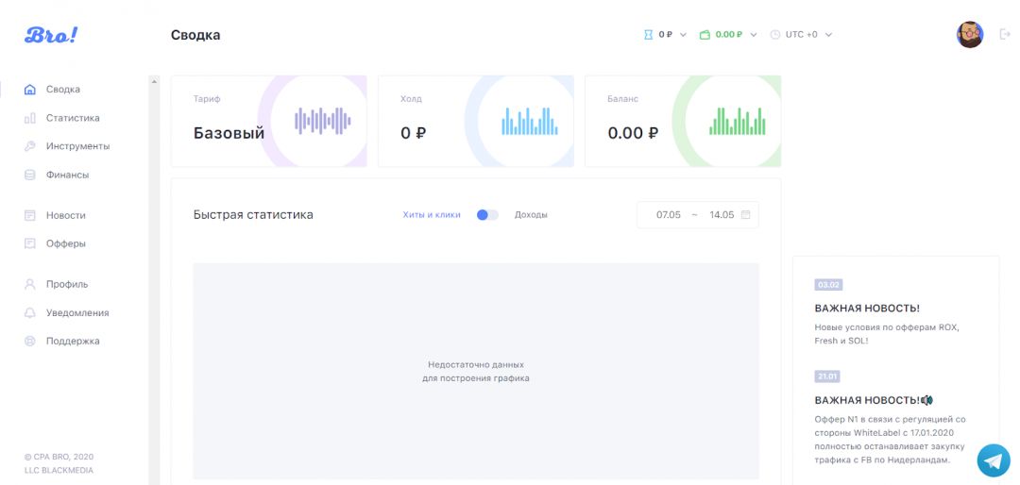Viewport: 1020px width, 485px height.
Task: Click the clock icon near UTC
Action: point(775,35)
